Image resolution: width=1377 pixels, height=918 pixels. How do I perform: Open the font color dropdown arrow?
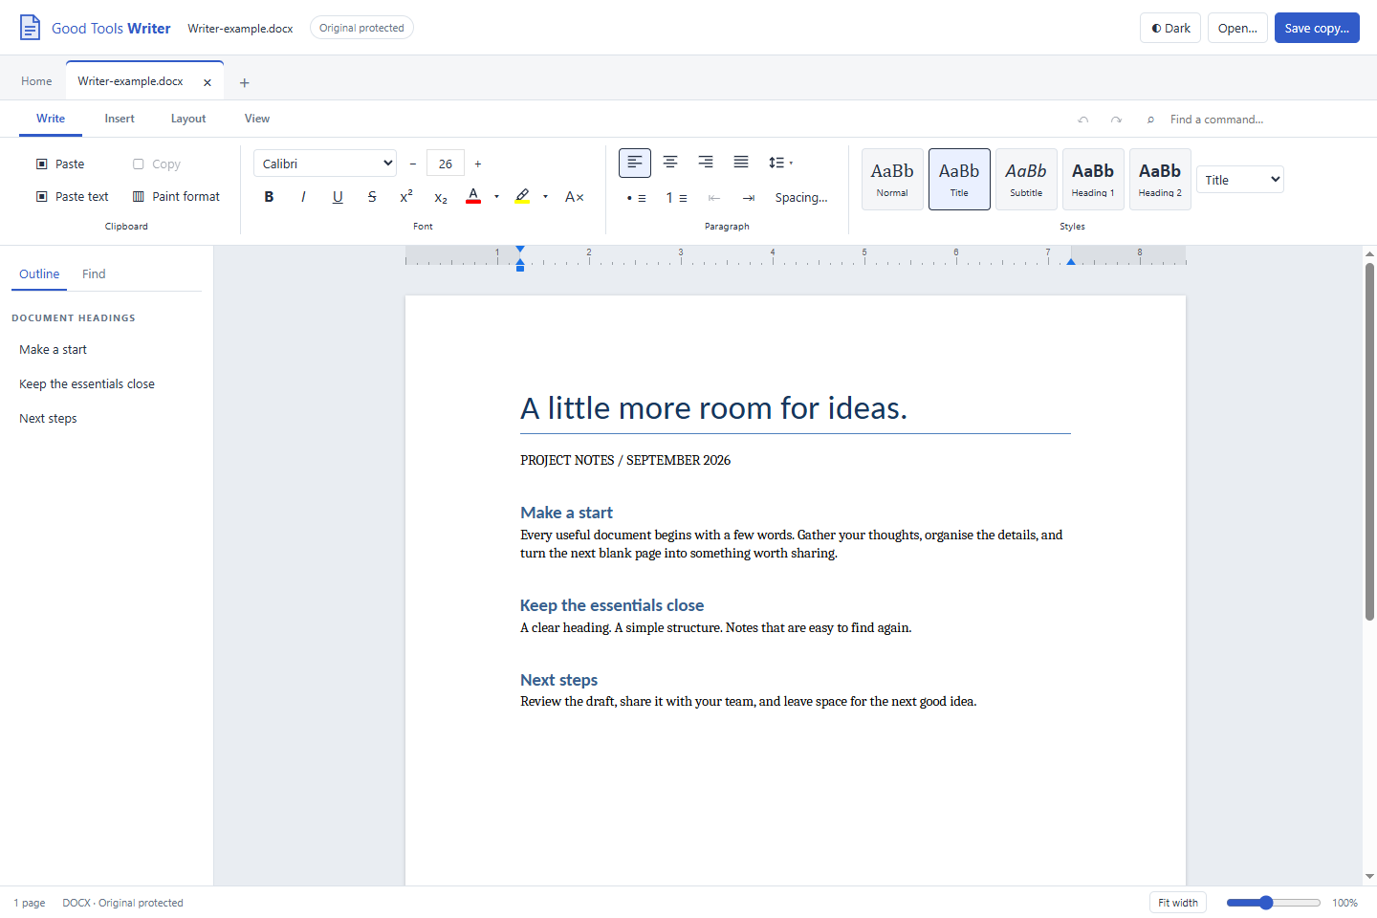[496, 197]
